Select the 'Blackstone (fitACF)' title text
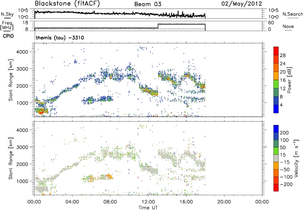 pos(67,3)
